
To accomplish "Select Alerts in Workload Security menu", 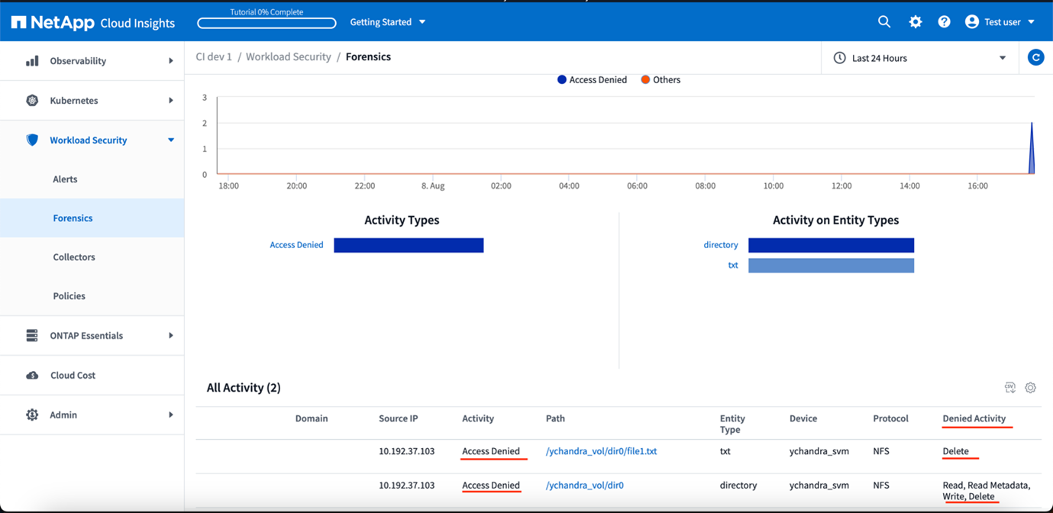I will (x=65, y=179).
